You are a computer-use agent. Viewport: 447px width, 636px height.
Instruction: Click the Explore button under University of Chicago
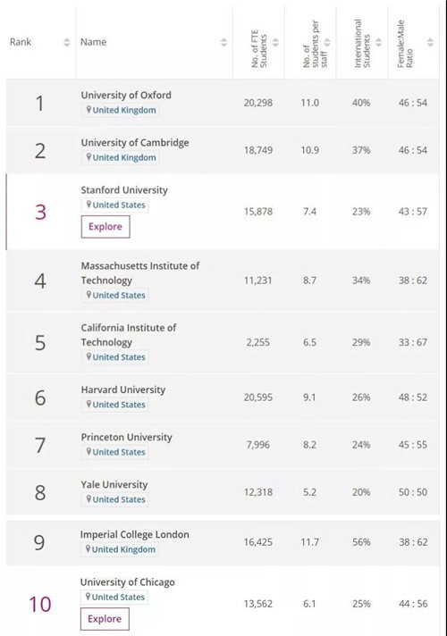point(105,618)
